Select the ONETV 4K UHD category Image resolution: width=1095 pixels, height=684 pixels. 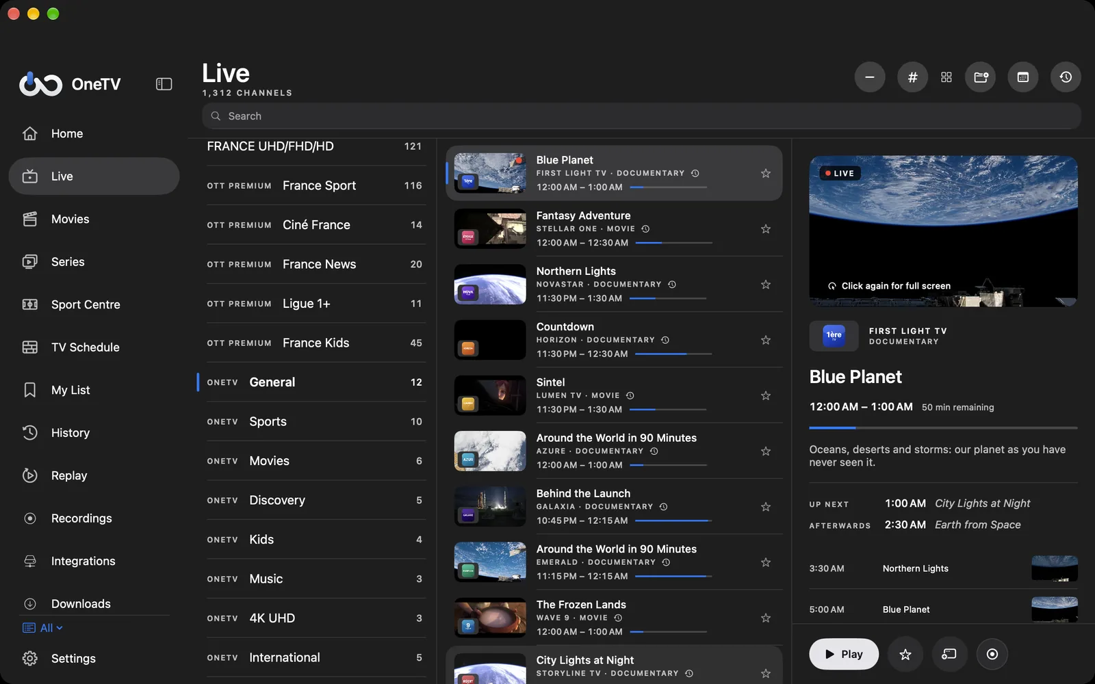315,618
